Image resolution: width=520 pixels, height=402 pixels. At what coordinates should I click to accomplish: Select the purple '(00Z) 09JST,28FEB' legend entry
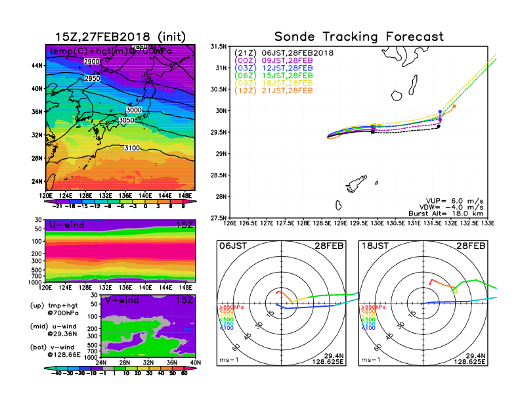[273, 60]
